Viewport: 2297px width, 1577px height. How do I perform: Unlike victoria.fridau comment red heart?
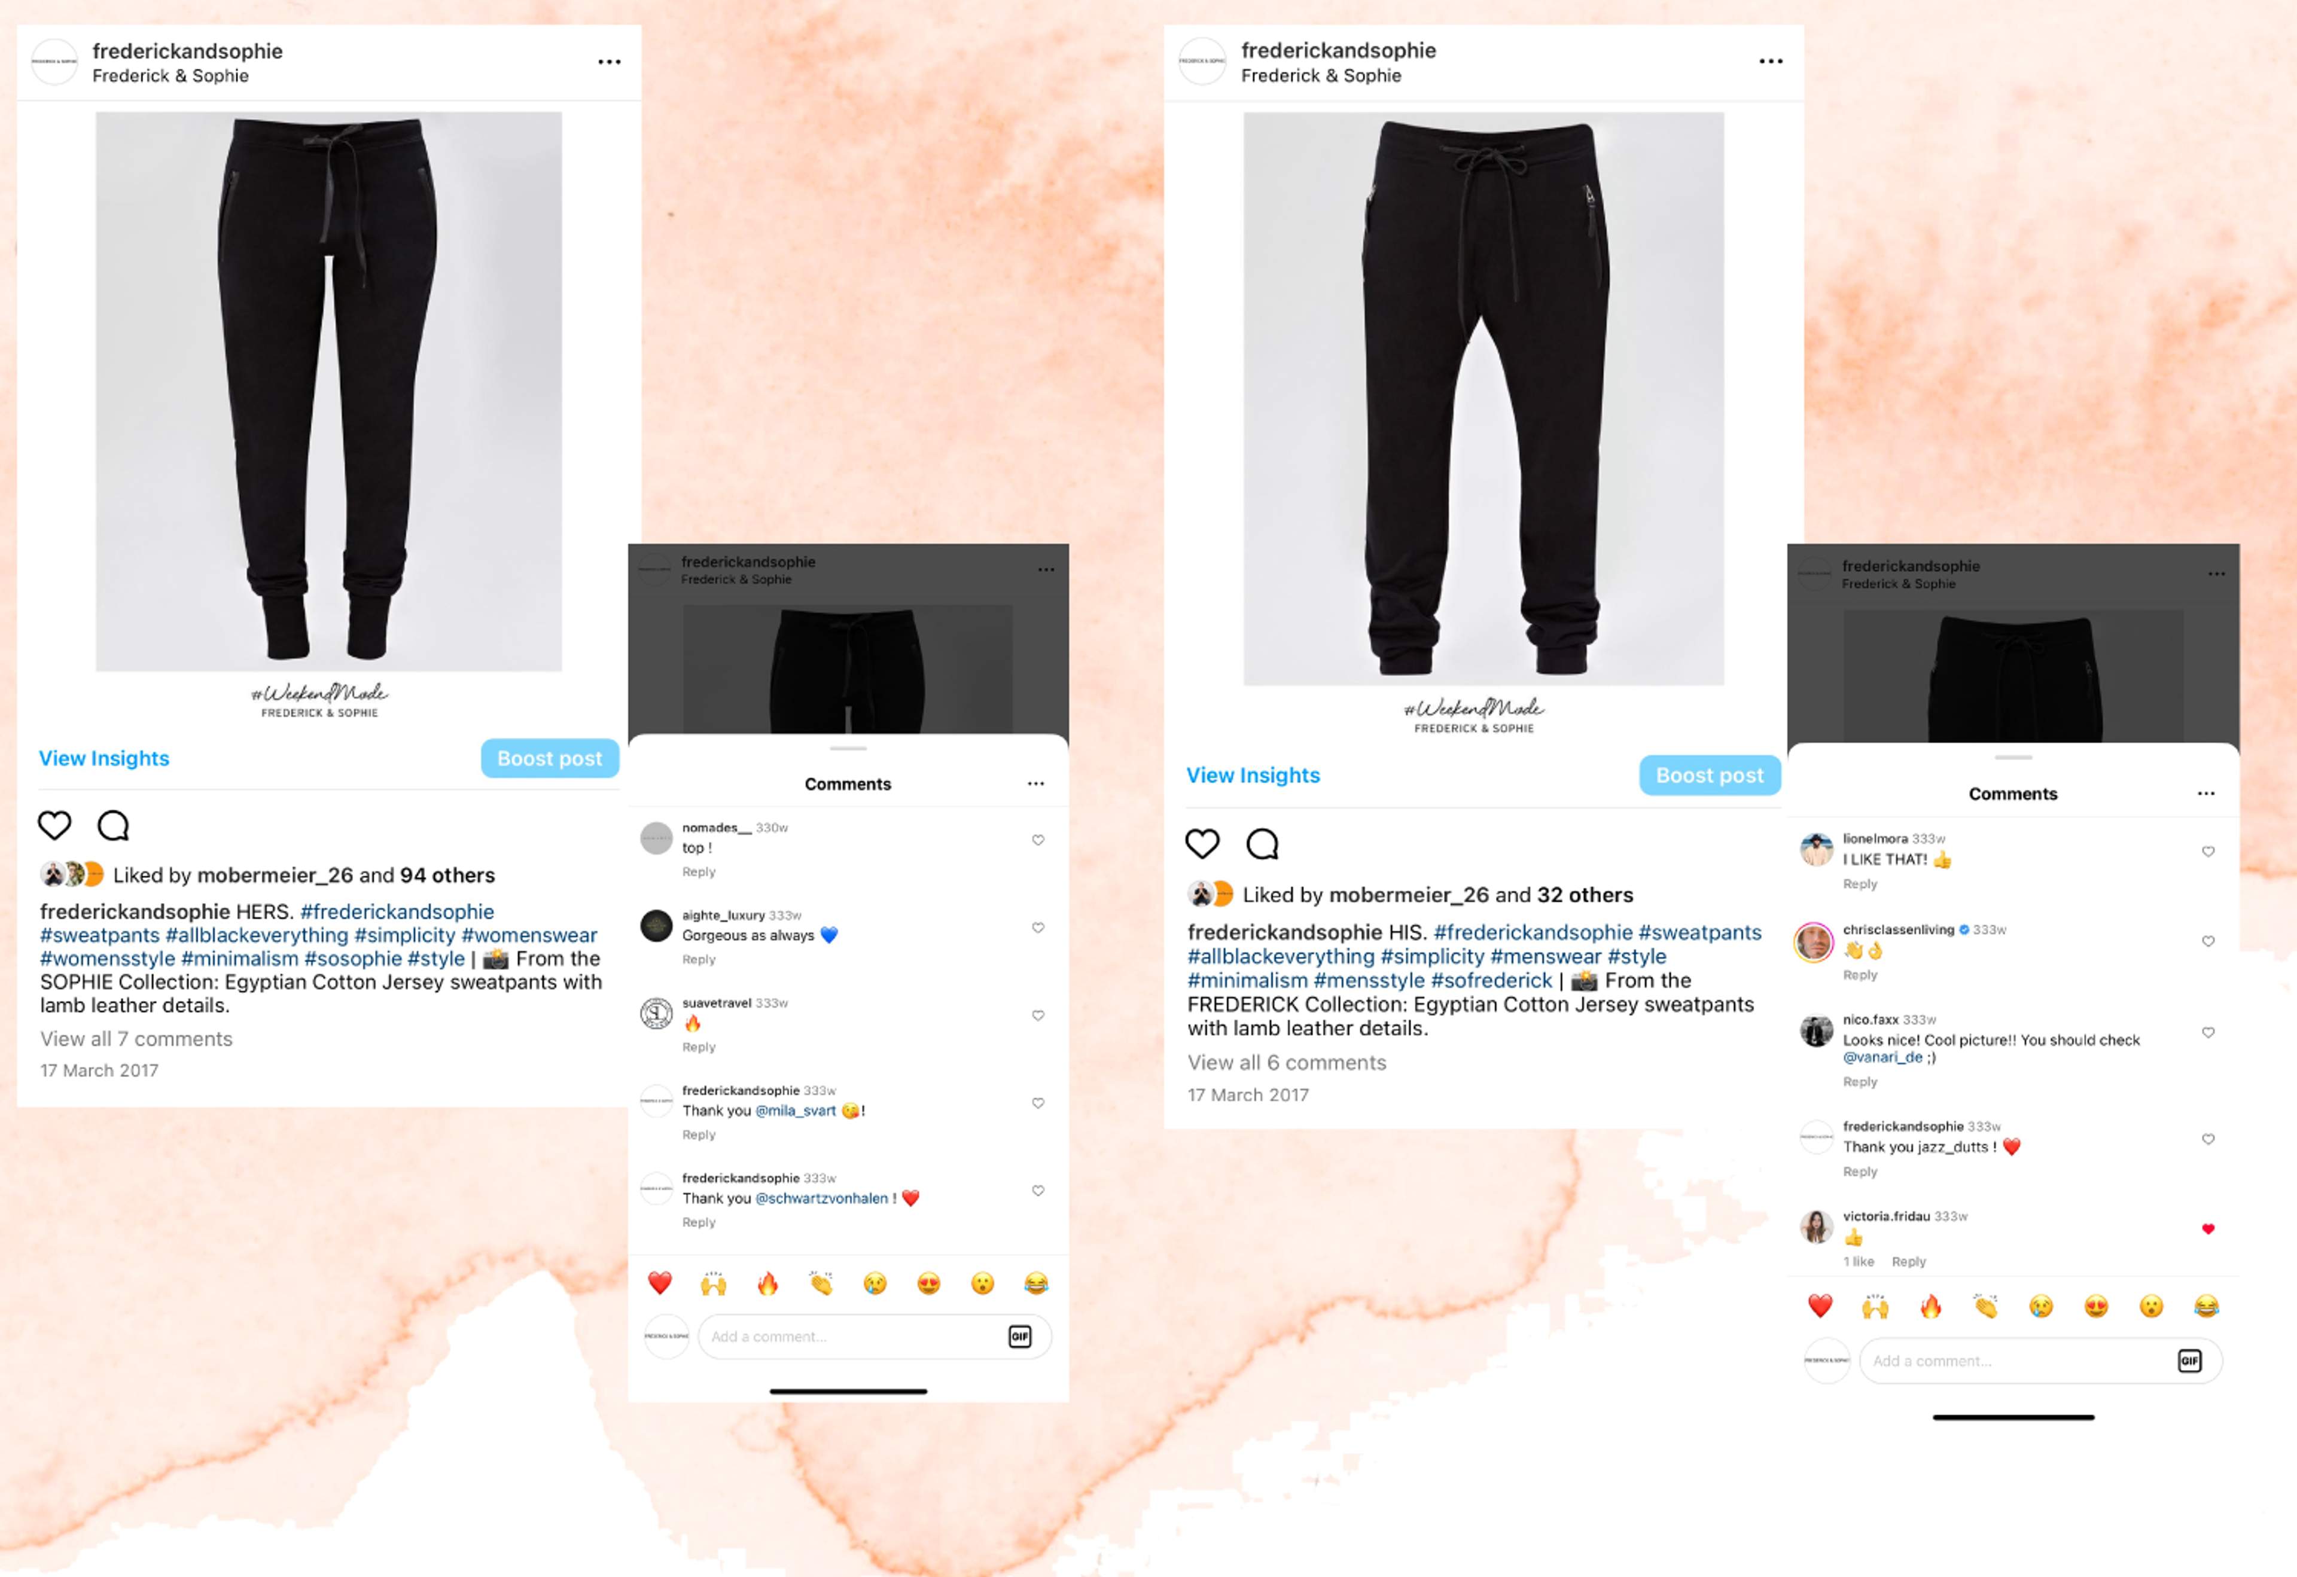[2208, 1229]
